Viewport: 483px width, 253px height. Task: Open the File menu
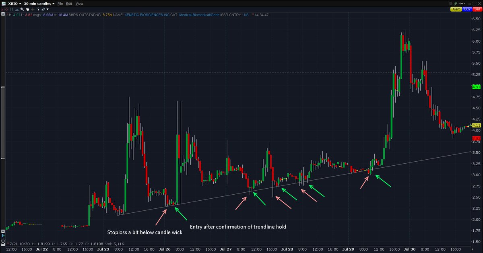coord(60,3)
